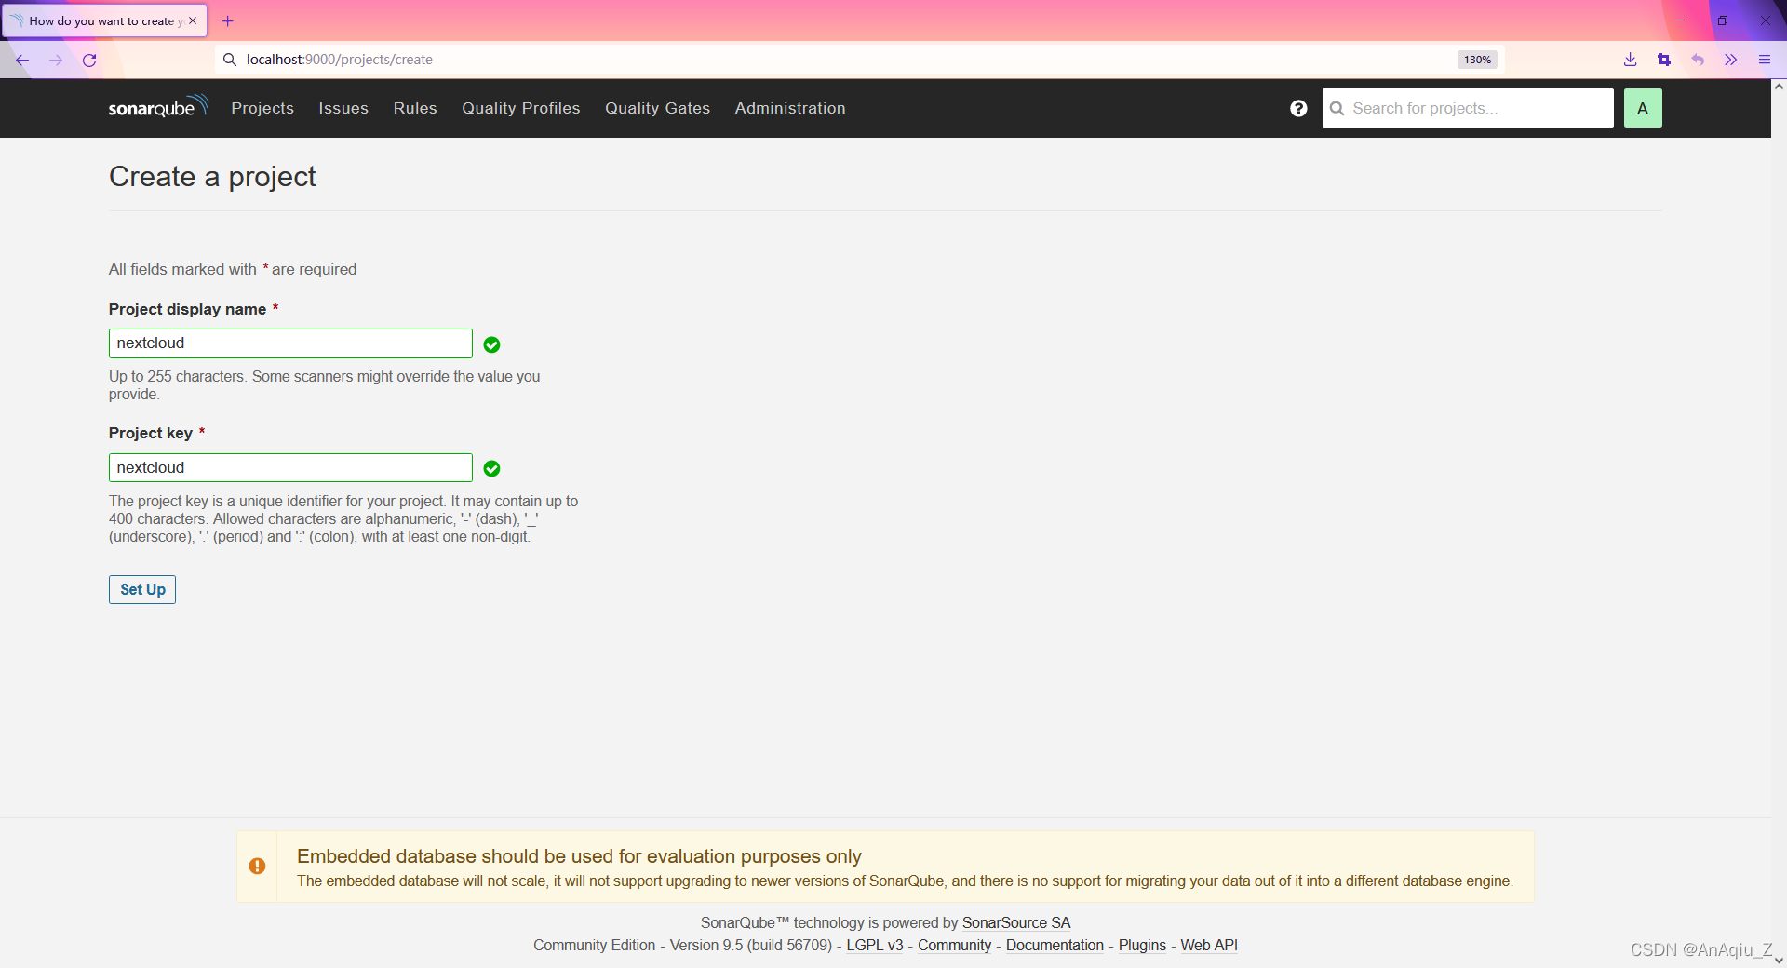The height and width of the screenshot is (968, 1787).
Task: Click search magnifier in address bar
Action: [x=230, y=60]
